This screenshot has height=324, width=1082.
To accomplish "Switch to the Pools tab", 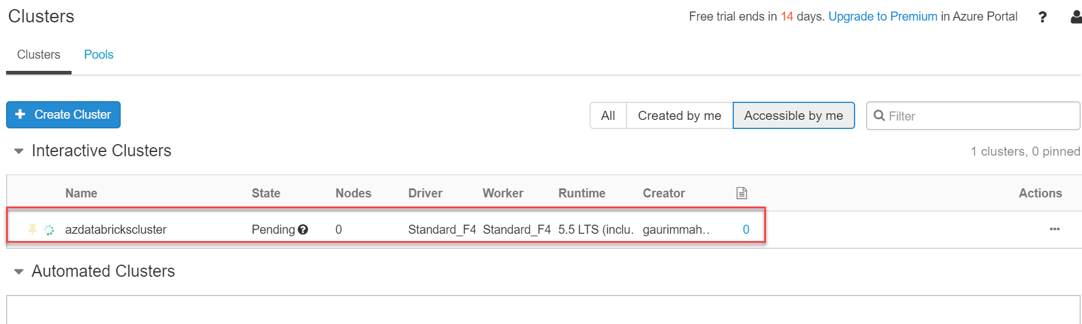I will 99,55.
